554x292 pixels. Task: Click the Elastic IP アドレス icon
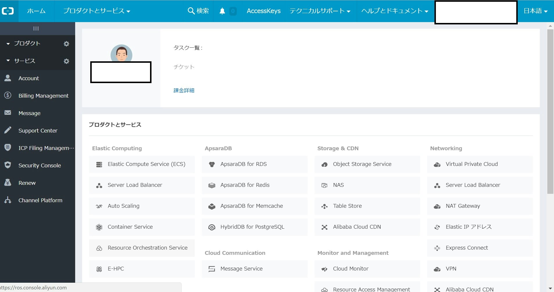[x=437, y=227]
